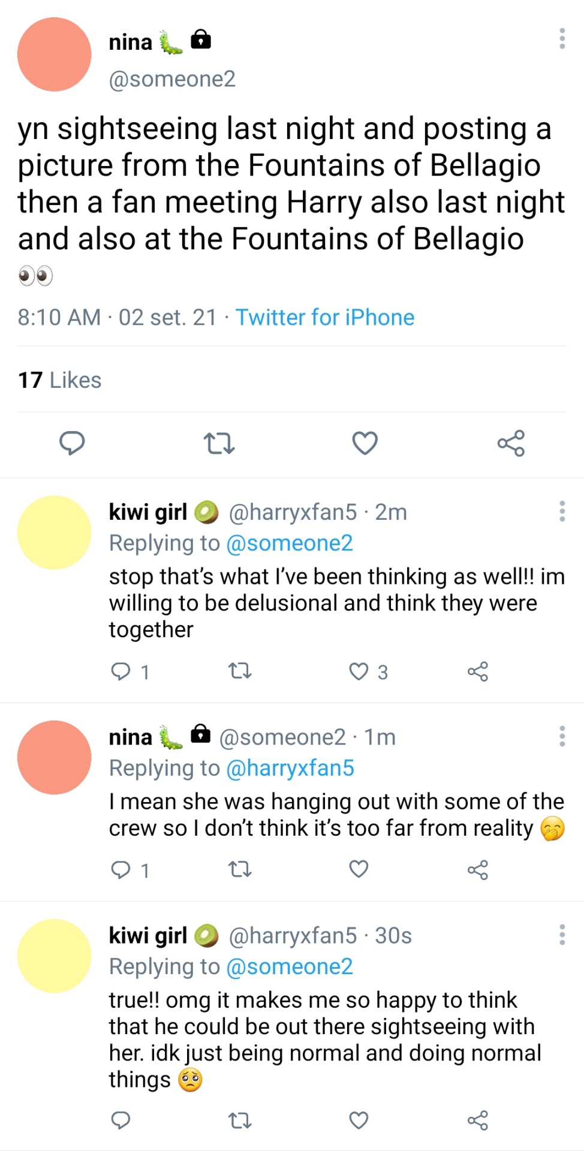584x1151 pixels.
Task: Open nina's profile picture at top
Action: 55,55
